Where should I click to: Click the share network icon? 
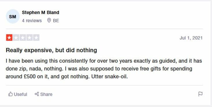click(37, 94)
